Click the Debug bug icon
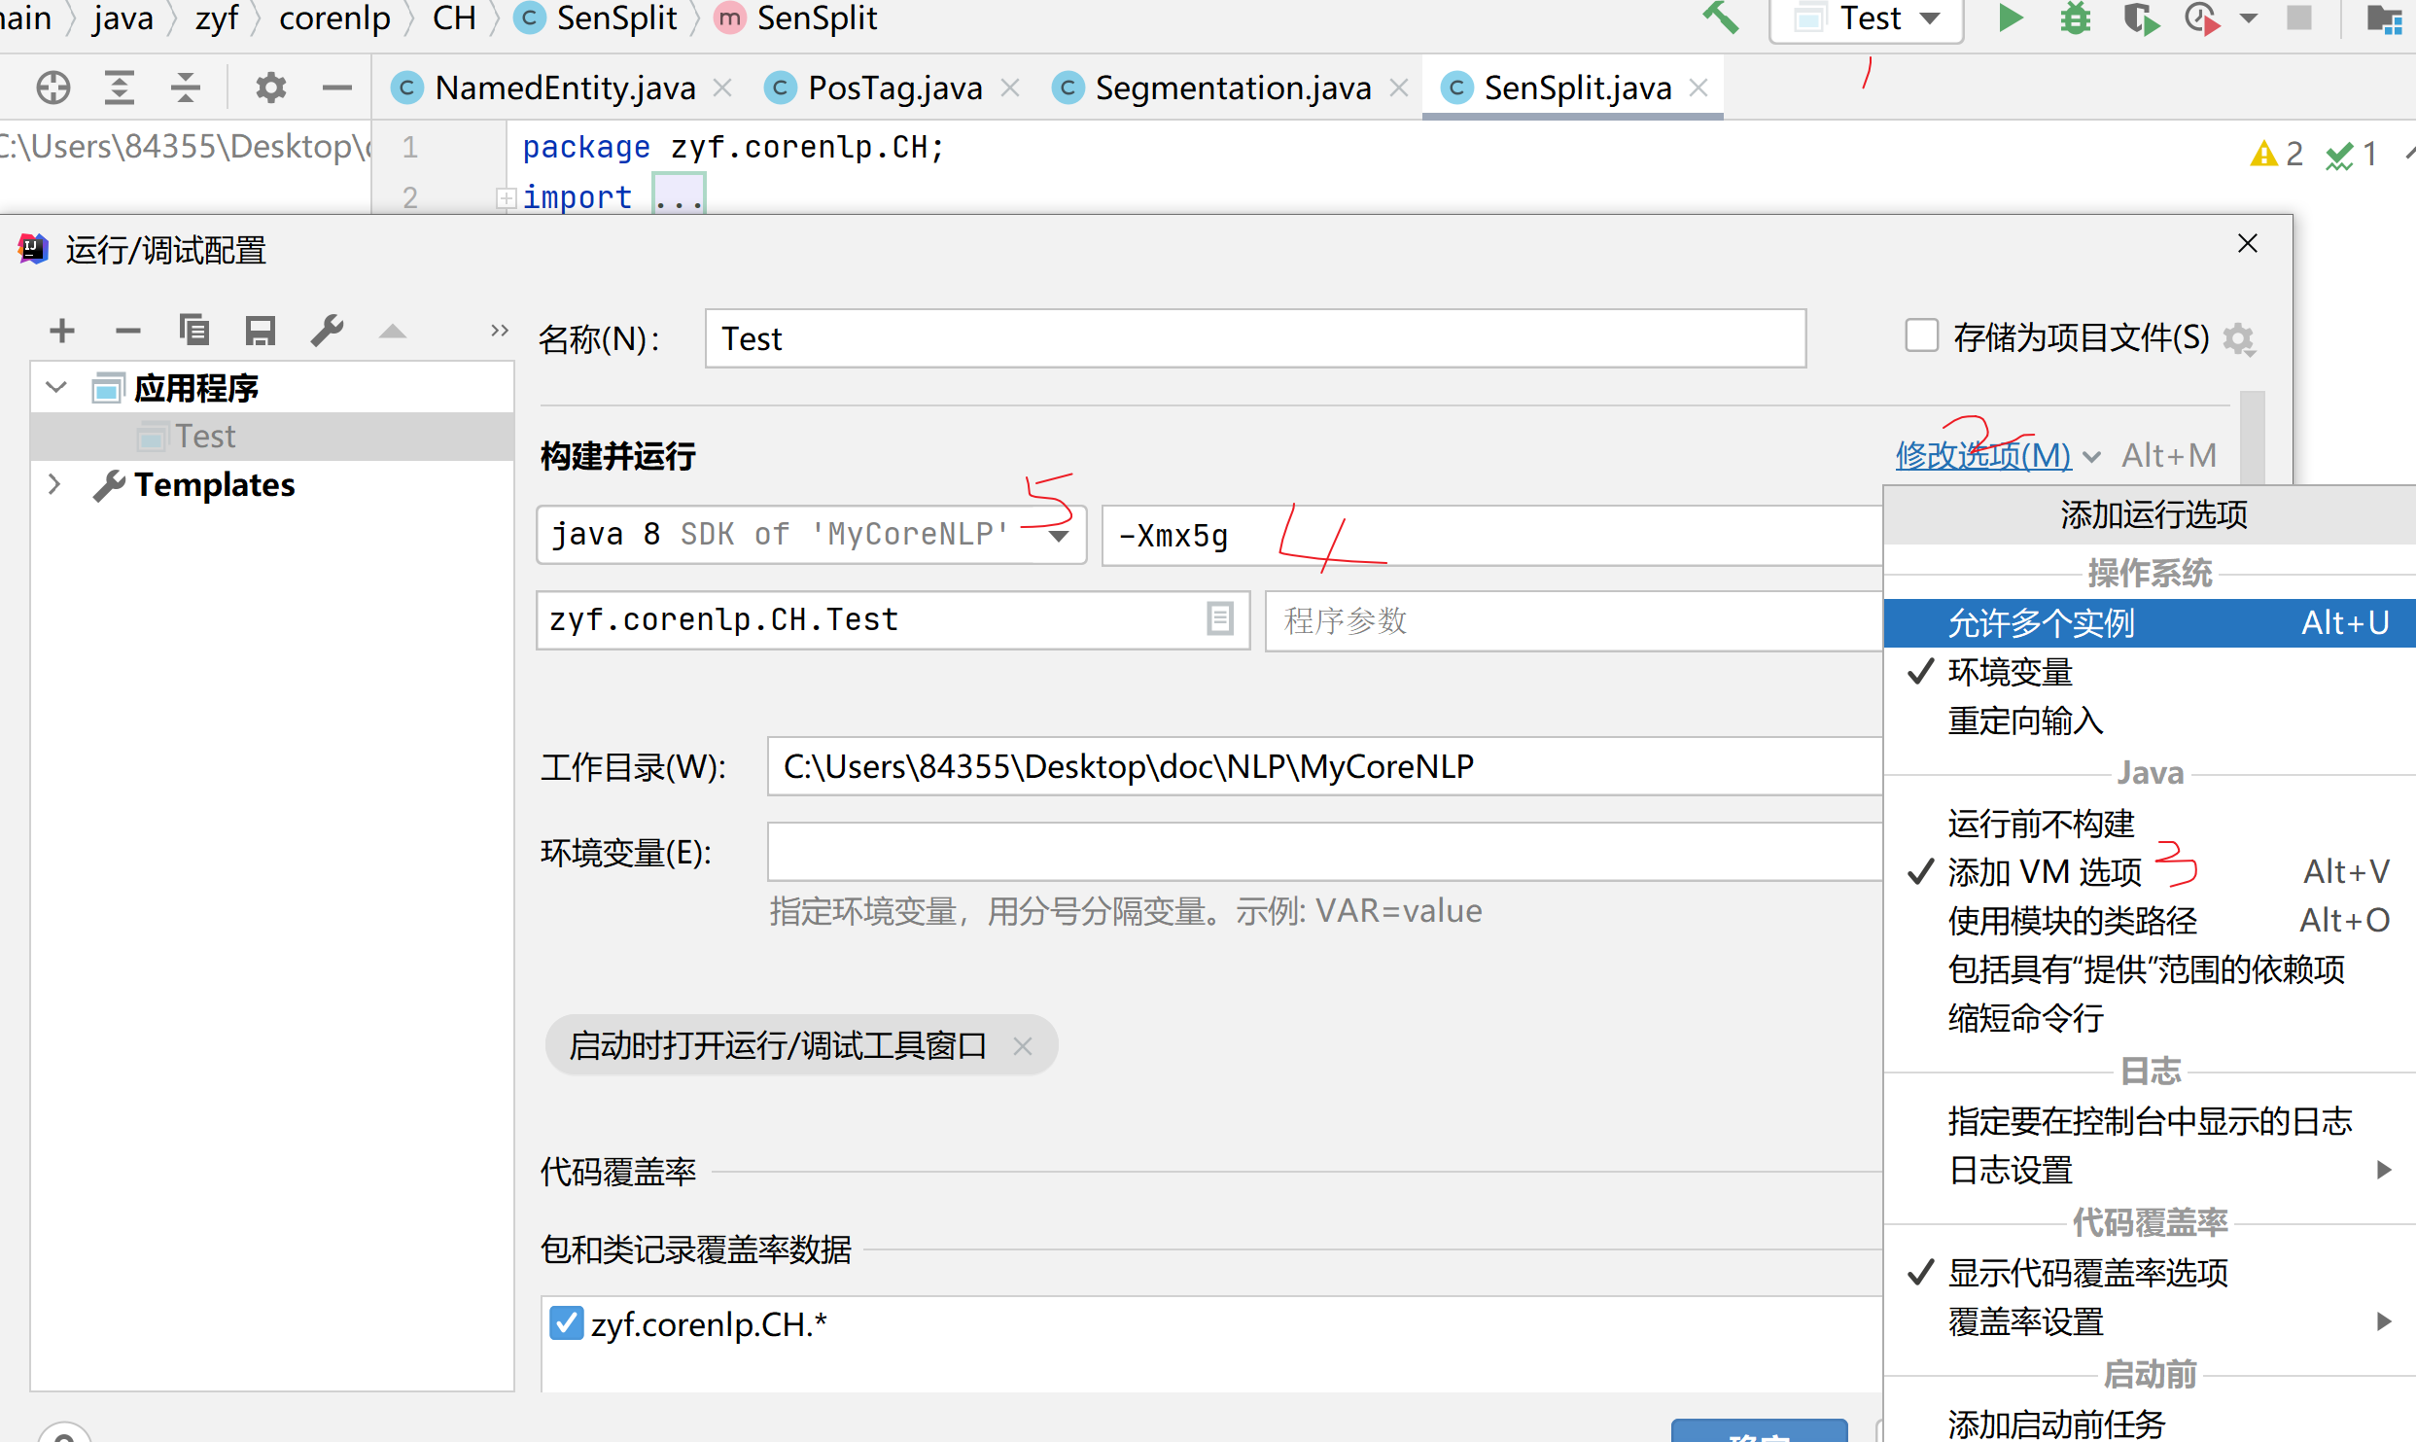 (x=2076, y=18)
